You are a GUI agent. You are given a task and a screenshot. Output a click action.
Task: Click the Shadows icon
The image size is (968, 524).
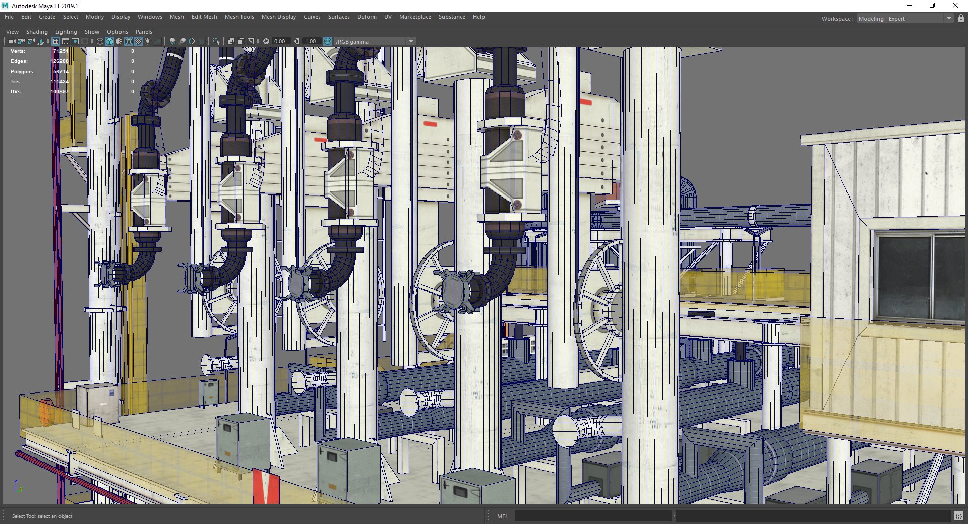[157, 41]
